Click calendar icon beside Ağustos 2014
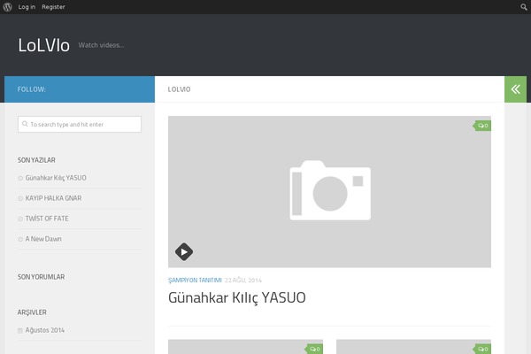The image size is (531, 354). tap(20, 331)
